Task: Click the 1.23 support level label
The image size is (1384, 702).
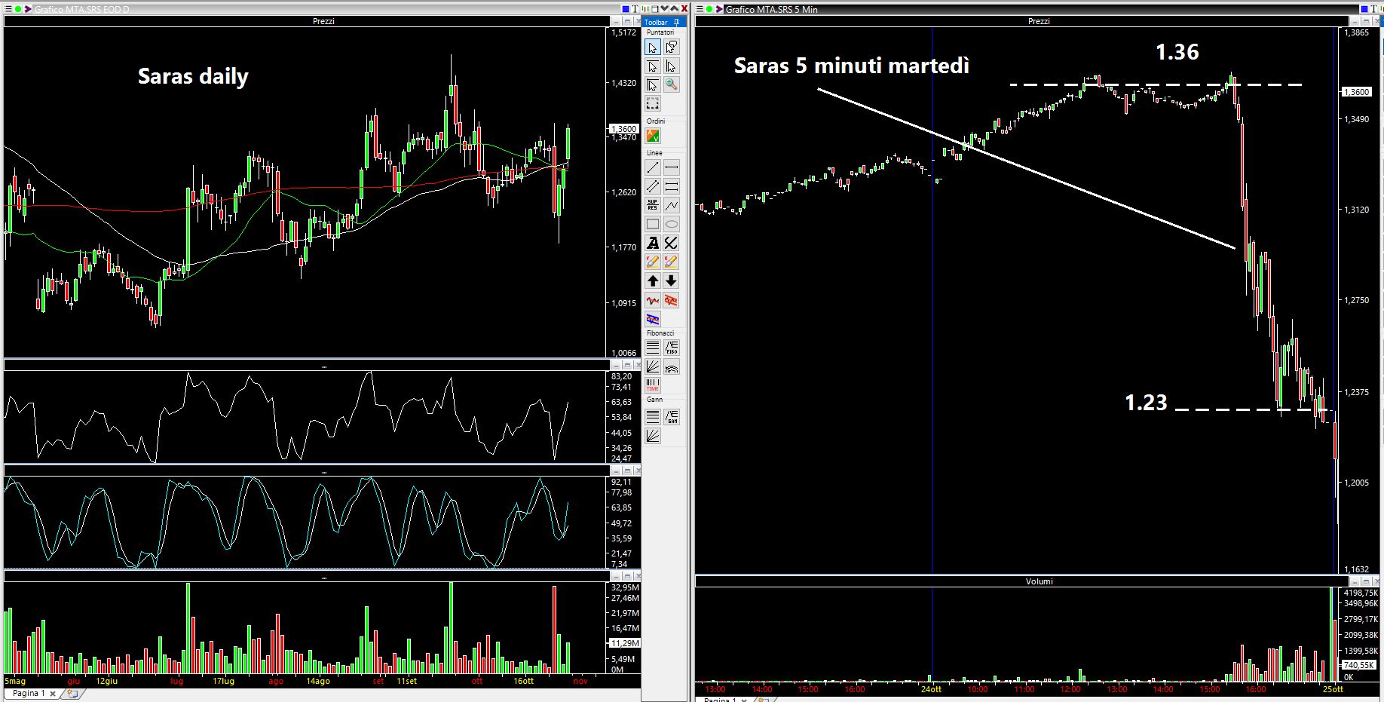Action: point(1146,403)
